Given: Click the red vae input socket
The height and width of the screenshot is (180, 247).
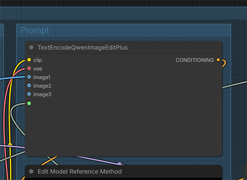Looking at the screenshot, I should (29, 68).
